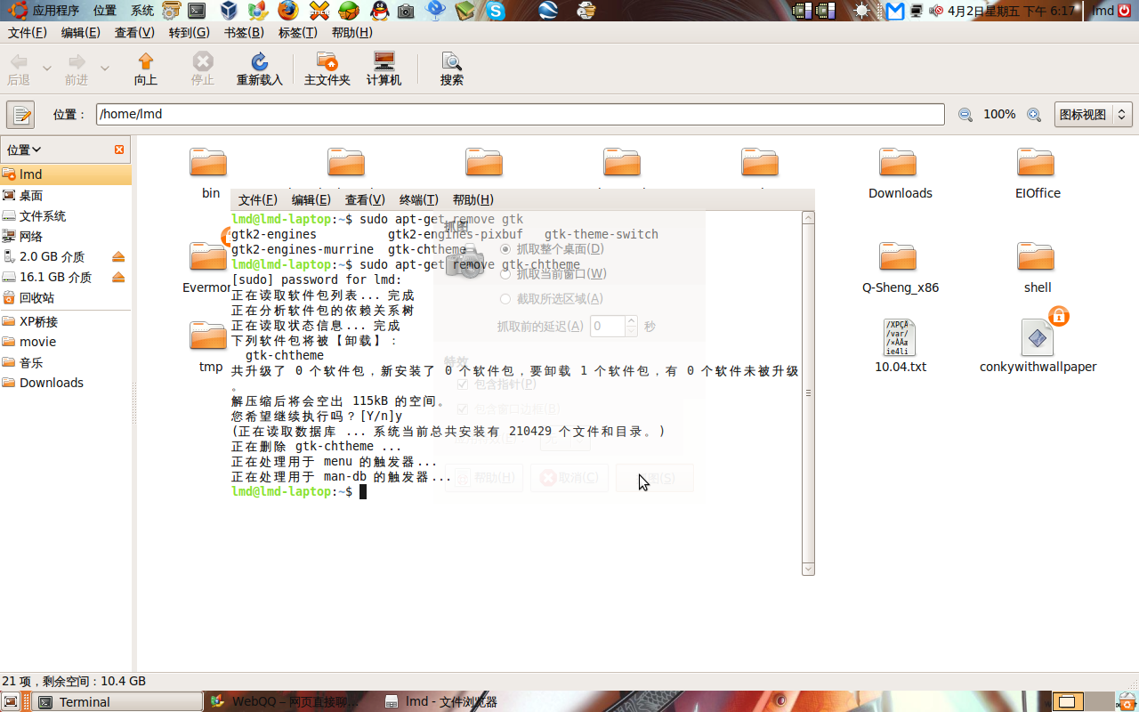Click the muted volume icon in the tray
This screenshot has width=1139, height=712.
[936, 11]
